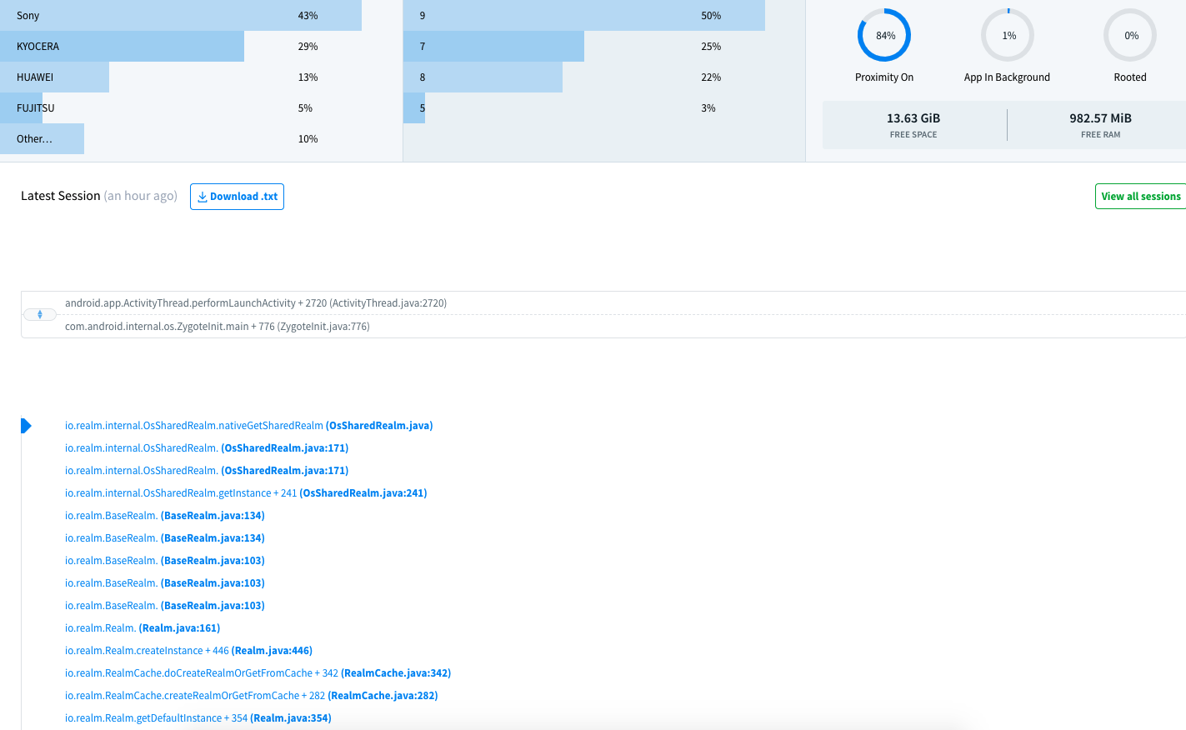Select the KYOCERA 29% chart bar
Viewport: 1186px width, 730px height.
click(122, 46)
